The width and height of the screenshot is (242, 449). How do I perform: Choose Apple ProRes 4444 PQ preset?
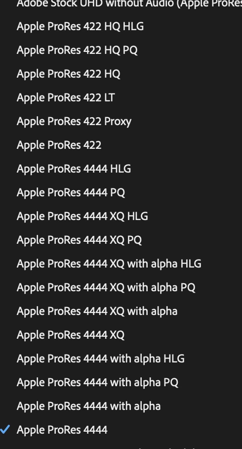click(x=121, y=192)
